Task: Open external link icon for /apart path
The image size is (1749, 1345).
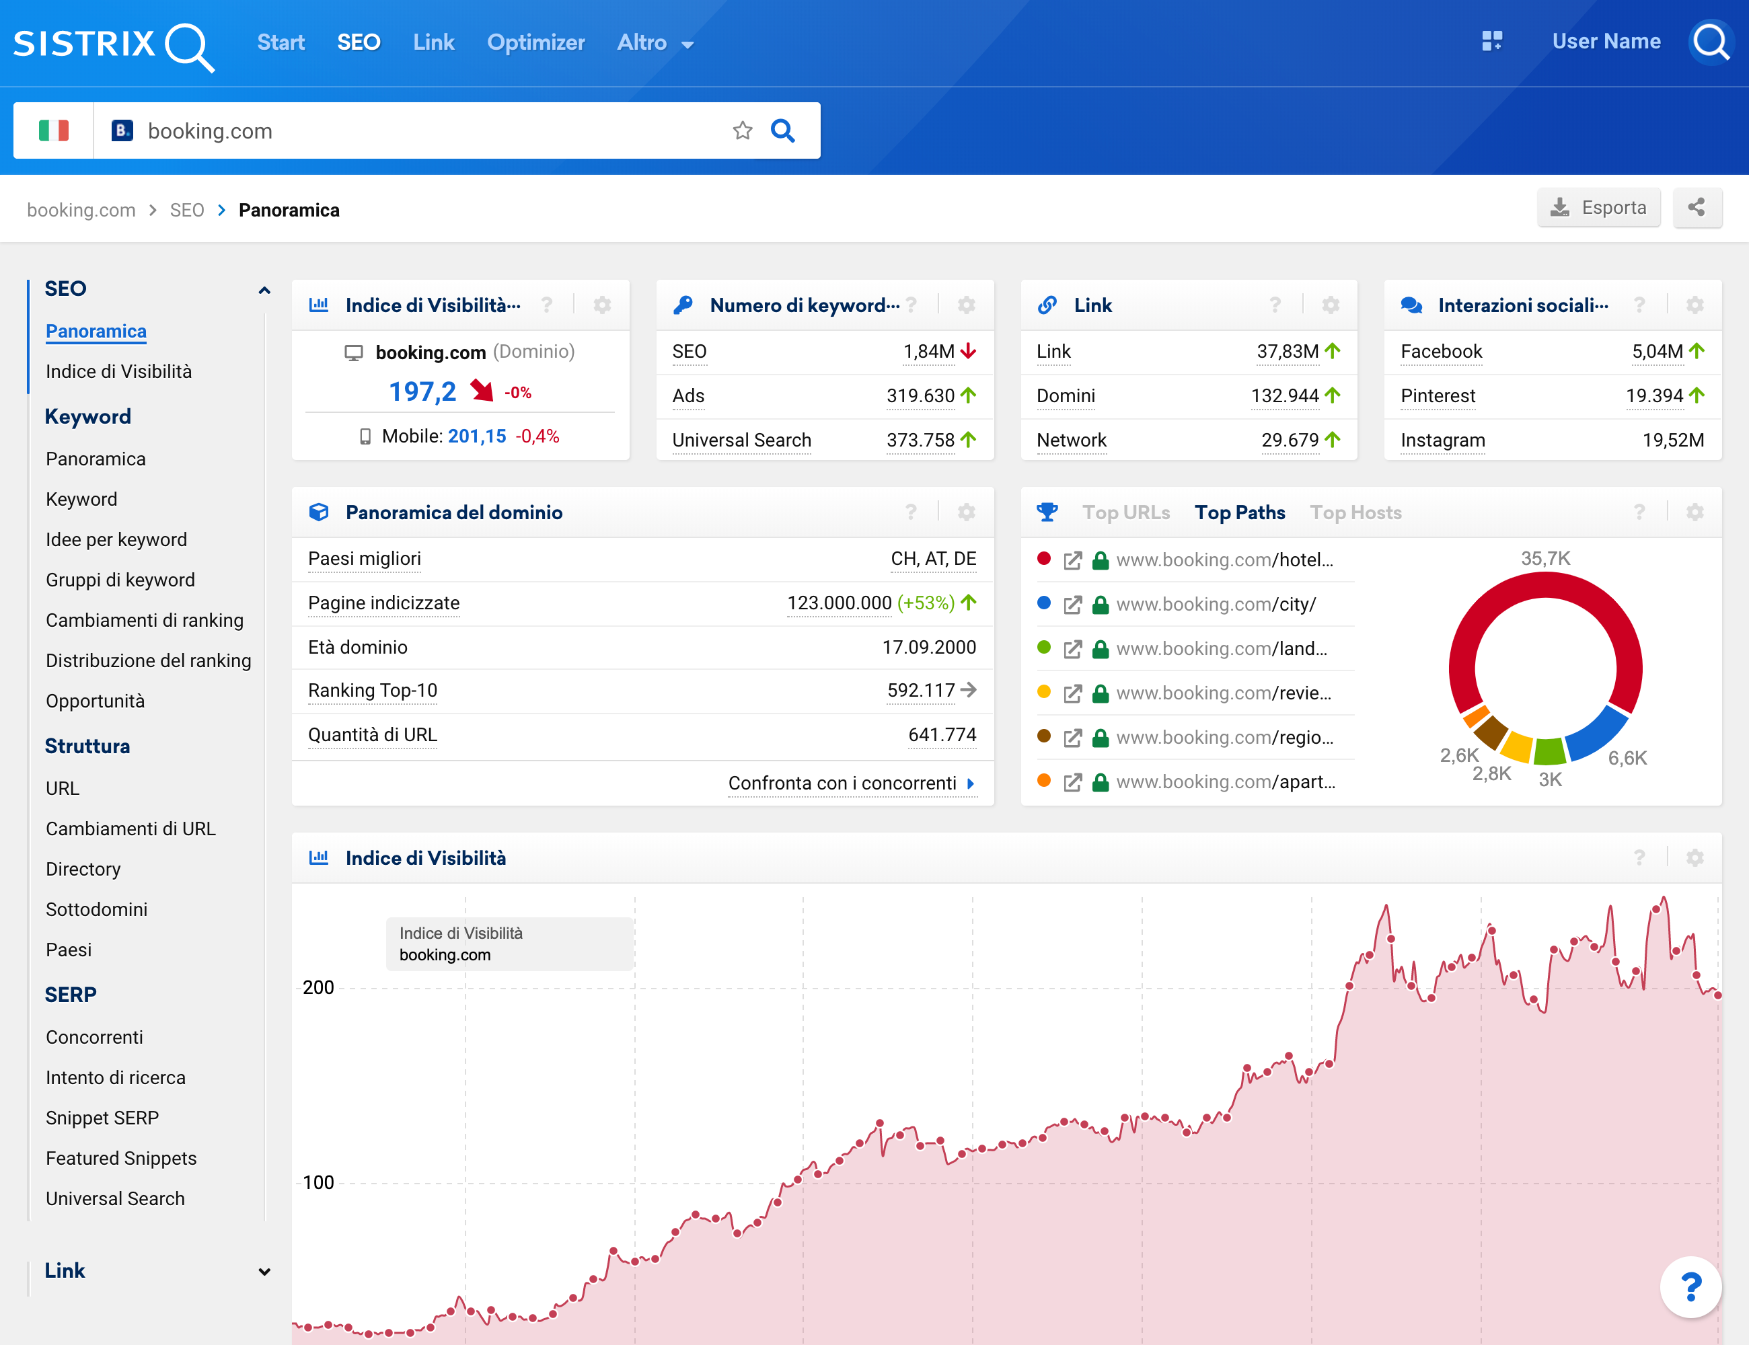Action: 1072,782
